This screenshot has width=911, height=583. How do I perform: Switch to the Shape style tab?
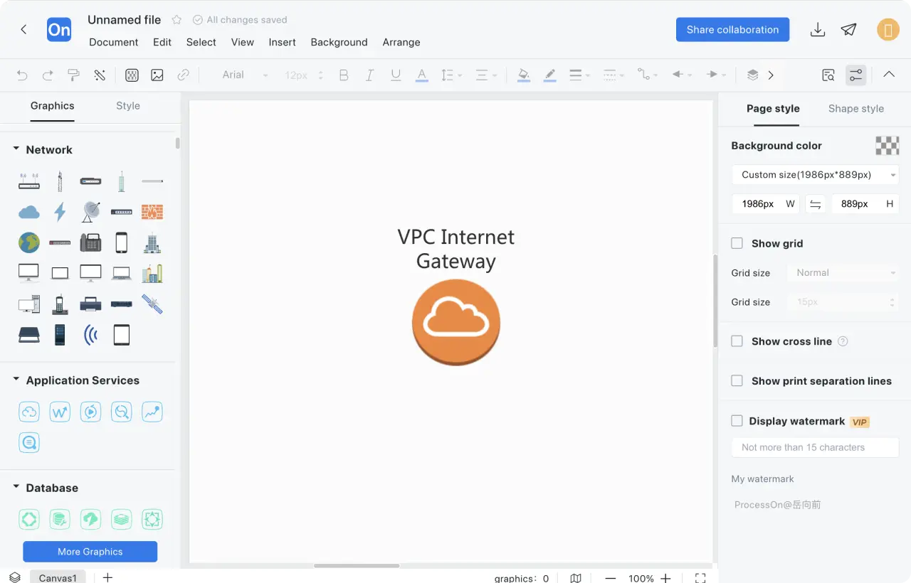point(855,109)
